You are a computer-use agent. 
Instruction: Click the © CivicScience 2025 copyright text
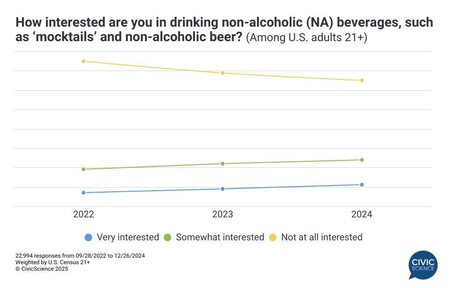click(x=42, y=269)
